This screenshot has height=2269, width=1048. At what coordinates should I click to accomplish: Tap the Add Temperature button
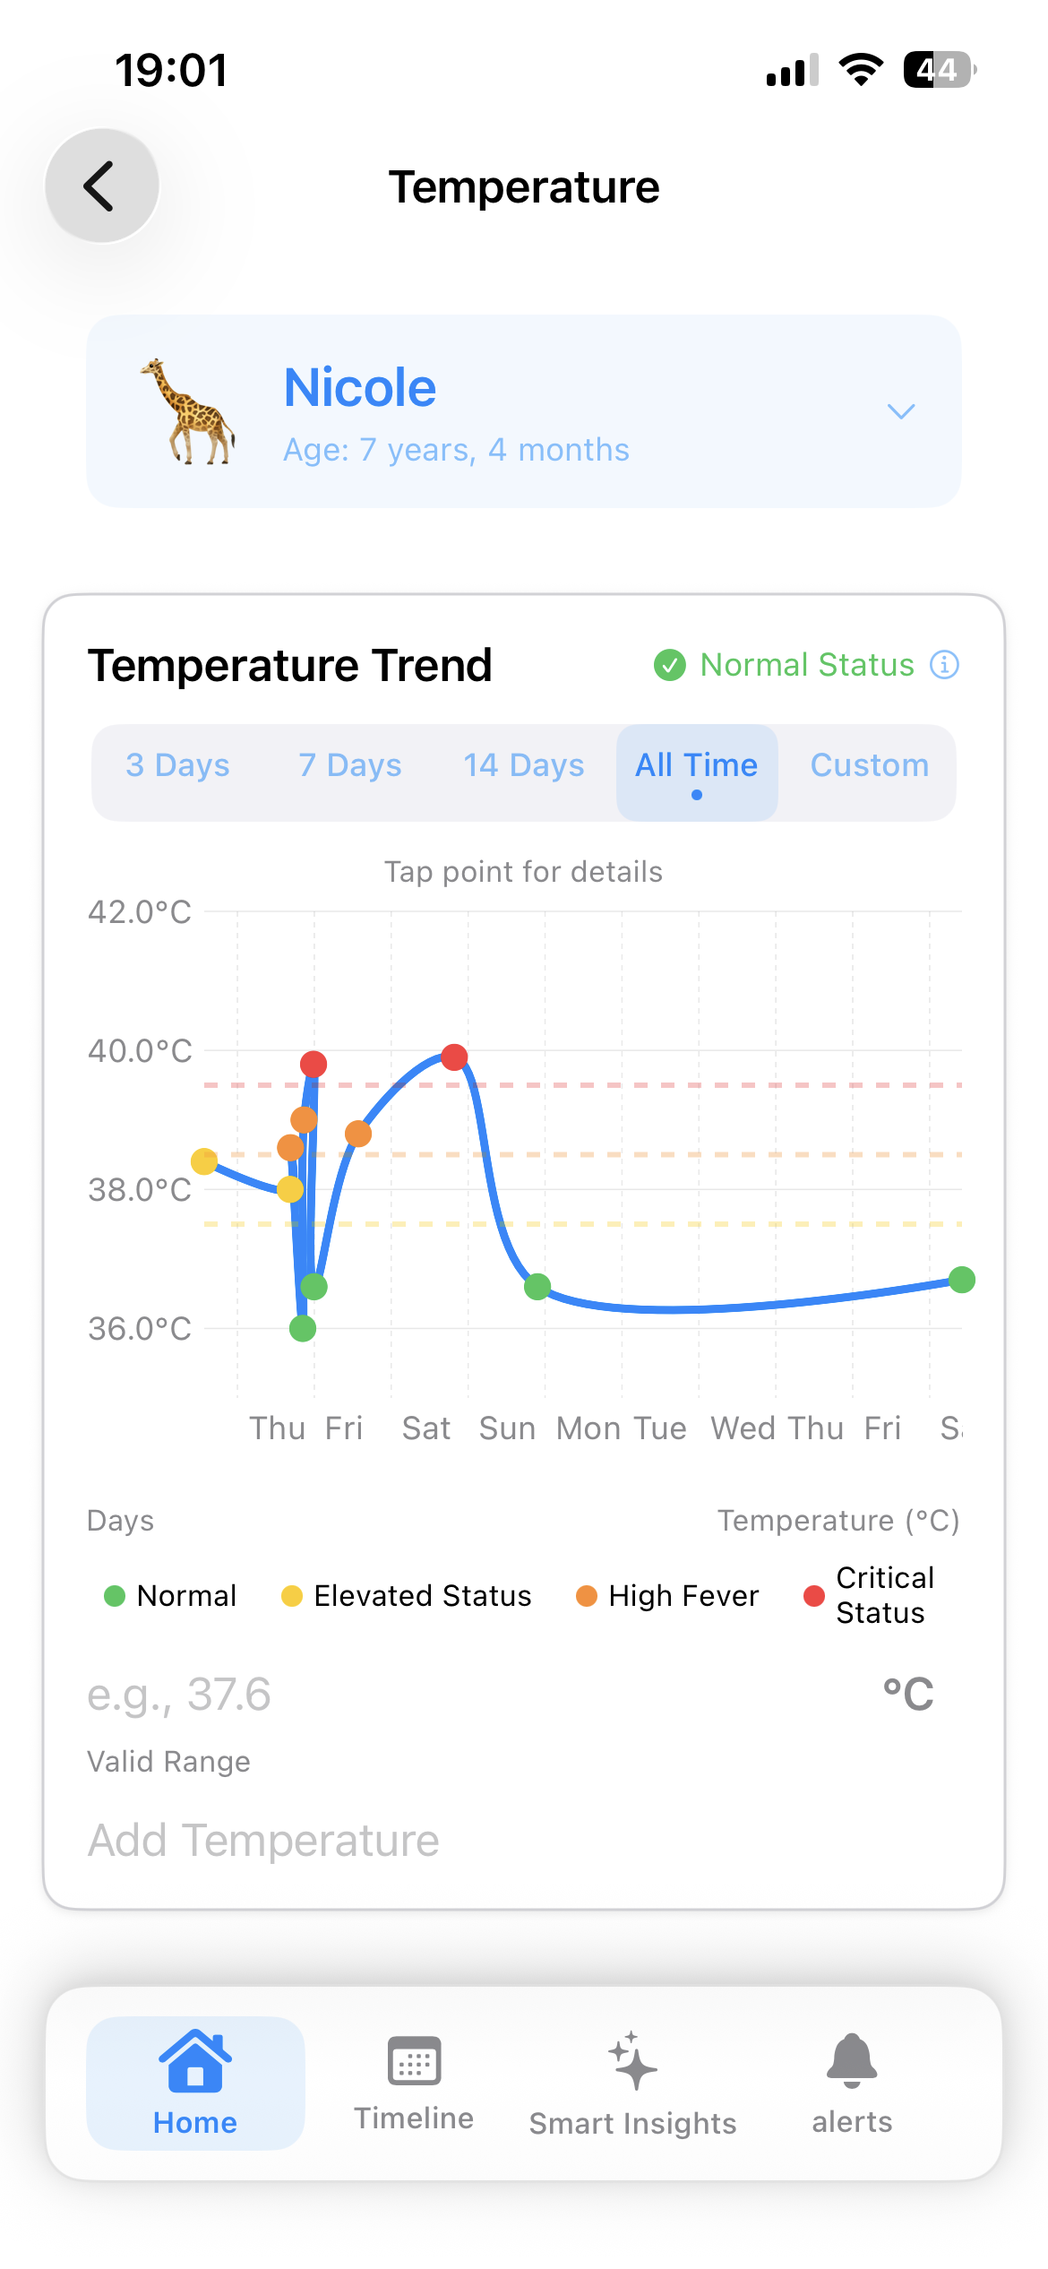[262, 1840]
